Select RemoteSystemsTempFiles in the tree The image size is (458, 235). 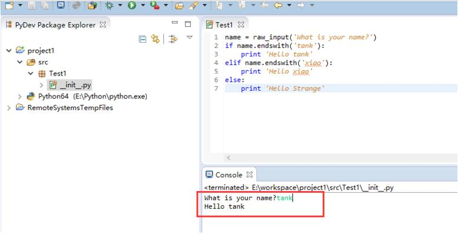point(70,108)
